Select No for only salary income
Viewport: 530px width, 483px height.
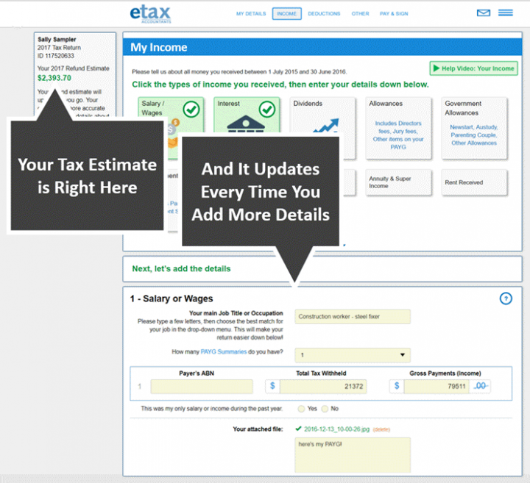[x=325, y=409]
